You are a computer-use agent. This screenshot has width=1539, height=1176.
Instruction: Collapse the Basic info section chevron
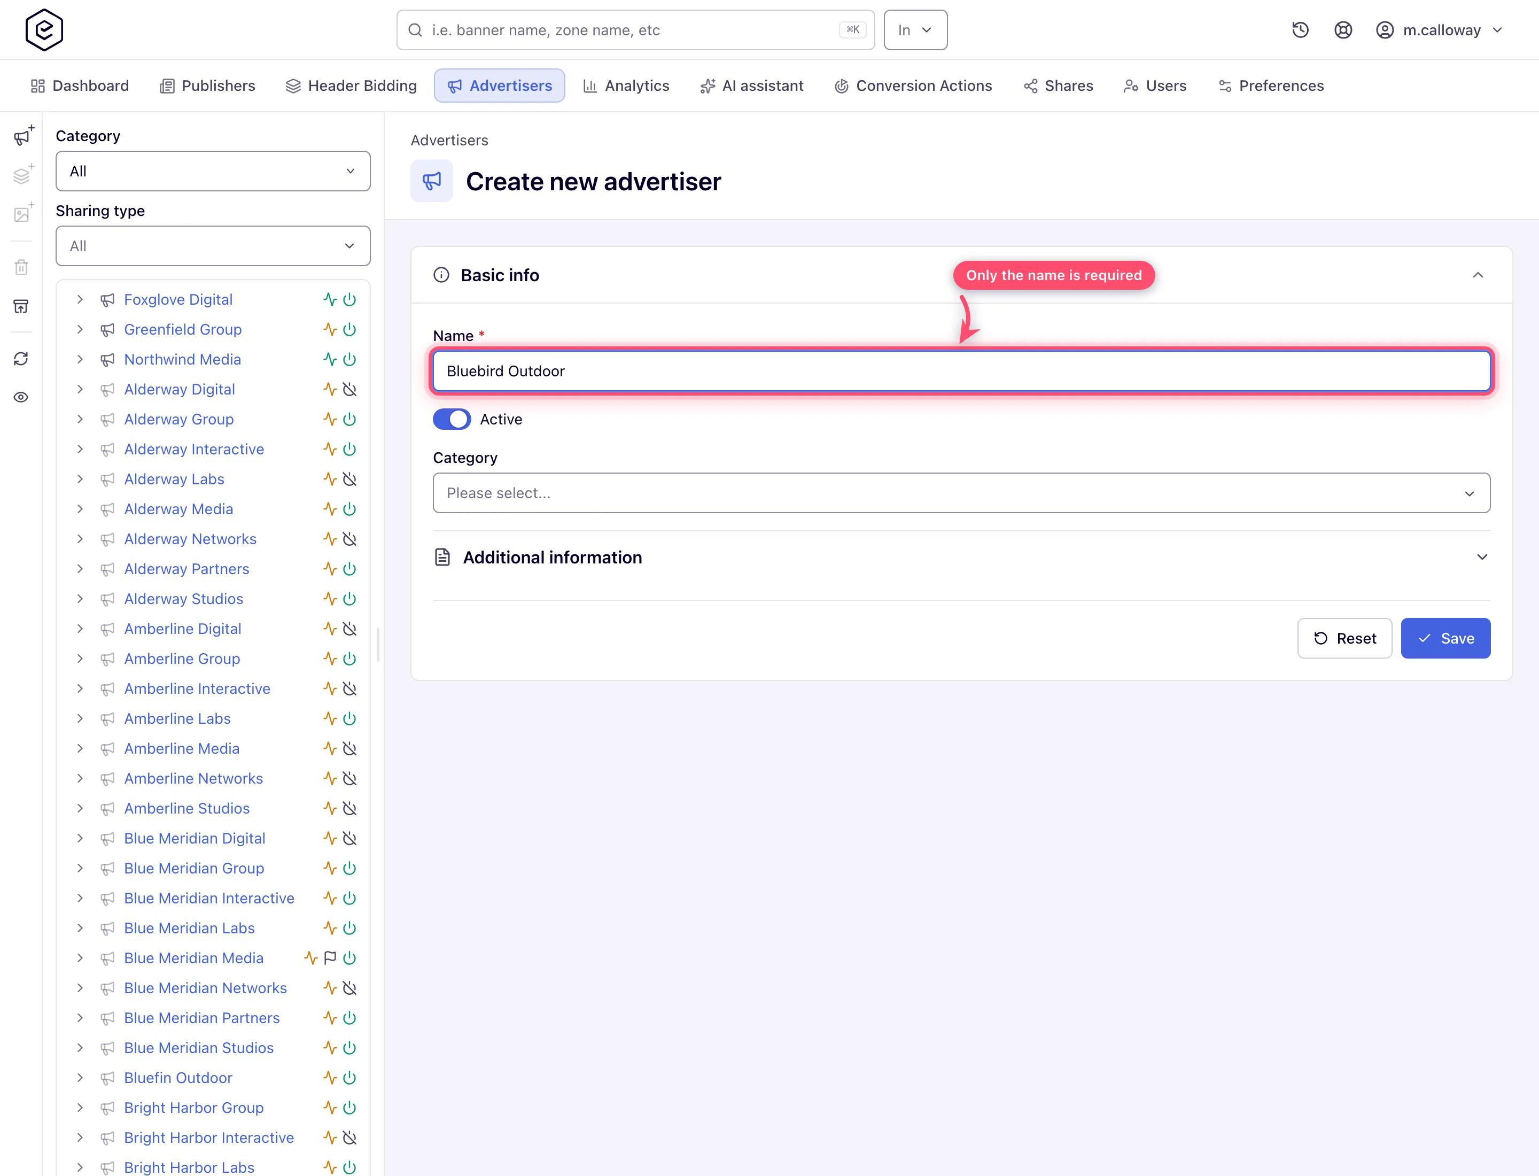point(1478,275)
